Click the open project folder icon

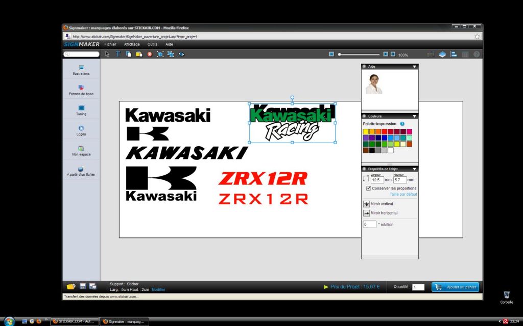coord(71,286)
